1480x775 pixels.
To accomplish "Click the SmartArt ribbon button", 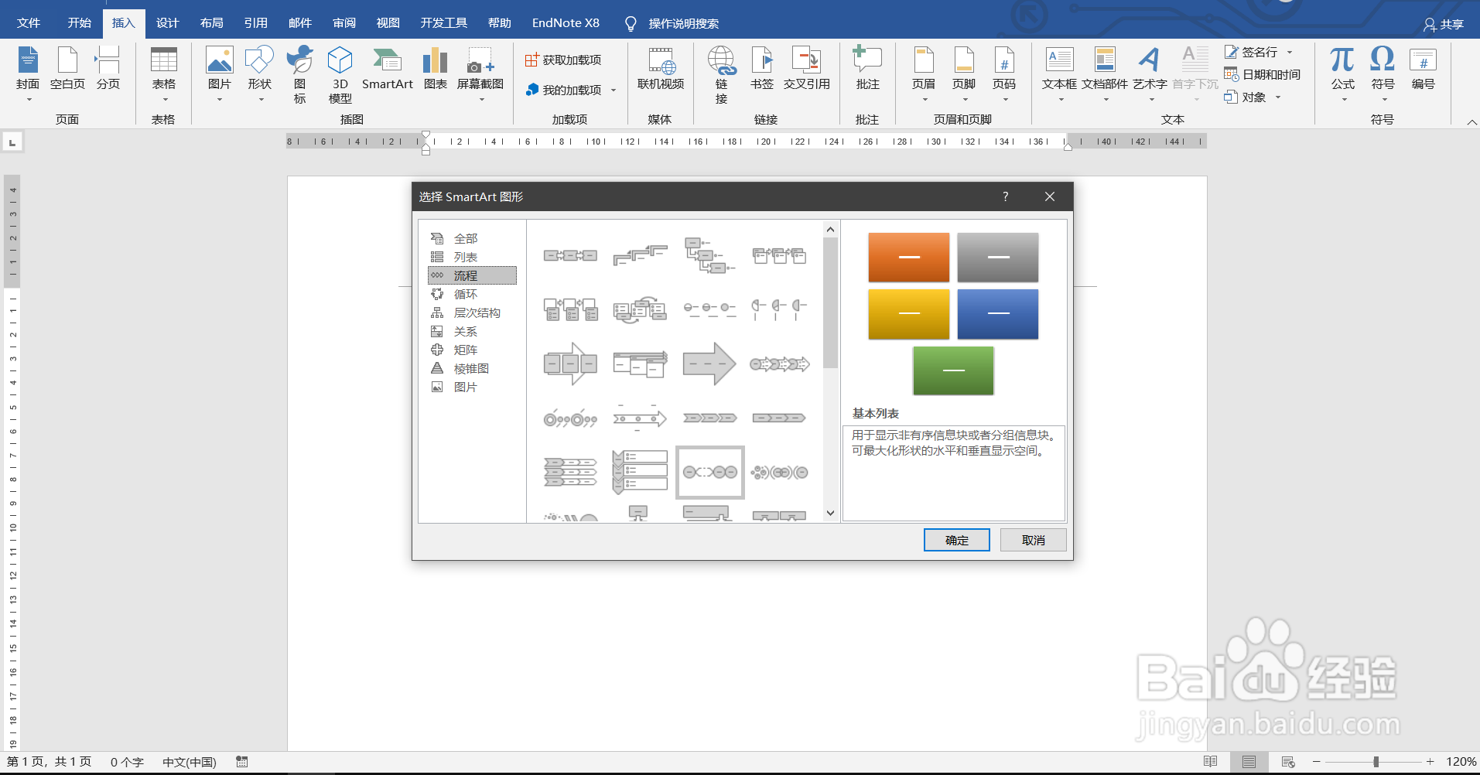I will tap(388, 69).
